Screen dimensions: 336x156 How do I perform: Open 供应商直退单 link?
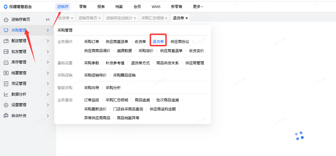coord(171,51)
